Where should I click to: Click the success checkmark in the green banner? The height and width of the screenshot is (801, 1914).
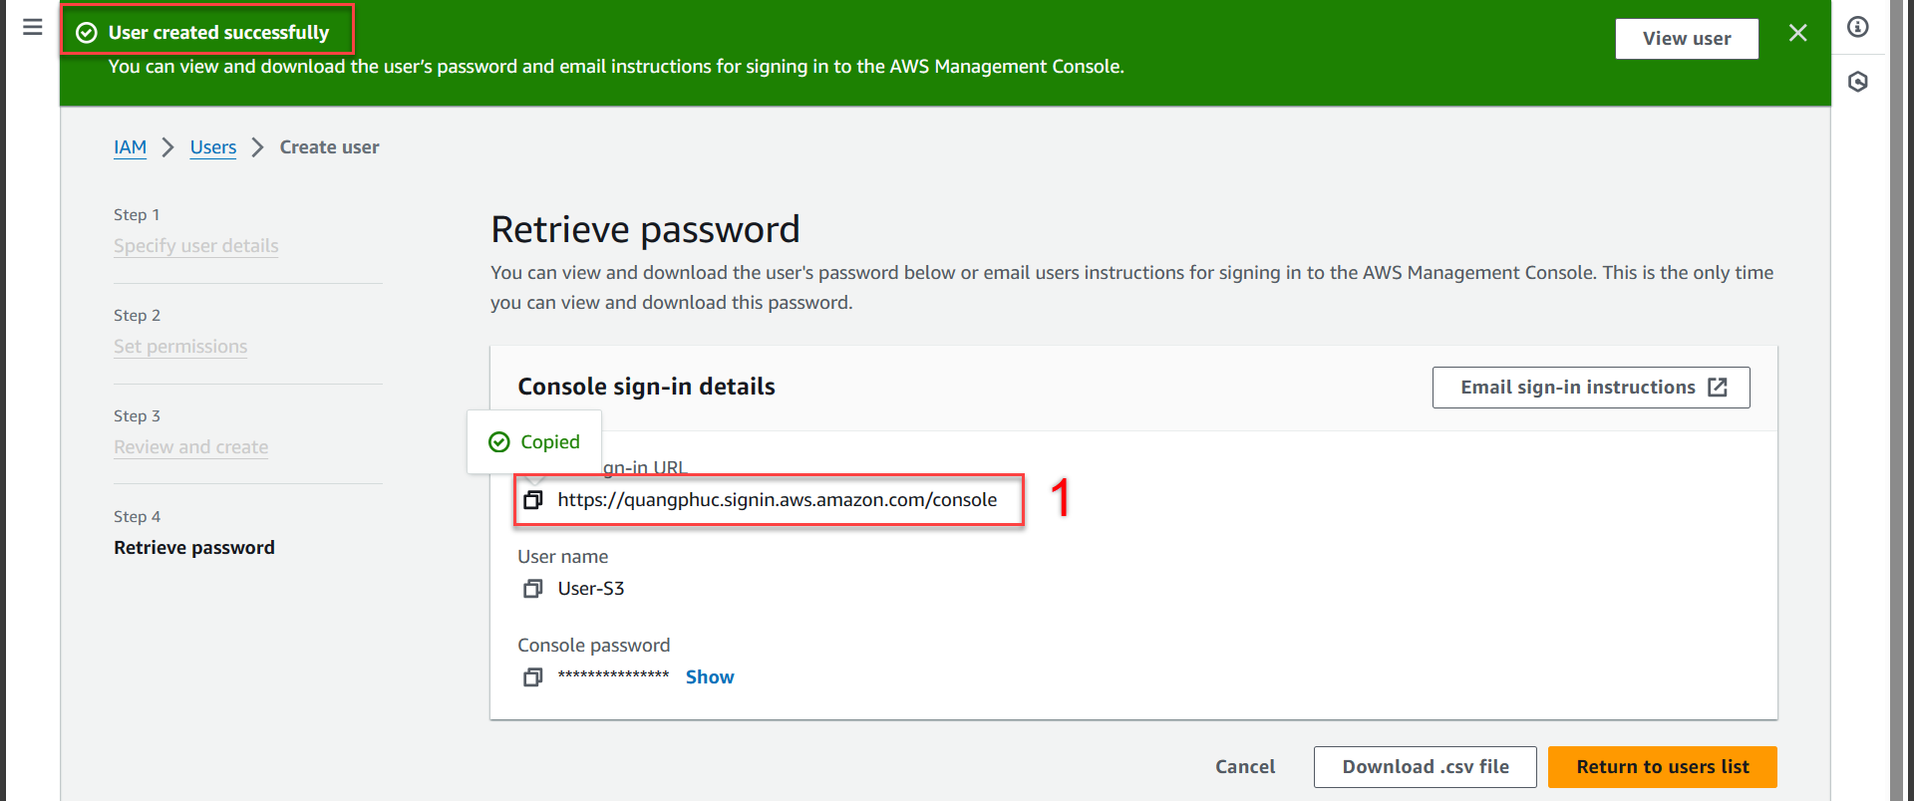[87, 31]
